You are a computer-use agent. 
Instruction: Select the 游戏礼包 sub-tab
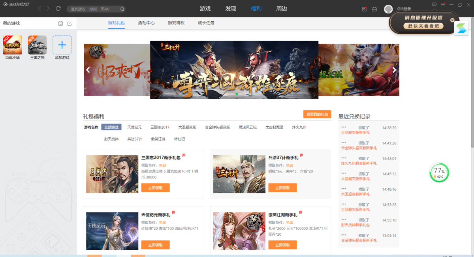(x=117, y=23)
